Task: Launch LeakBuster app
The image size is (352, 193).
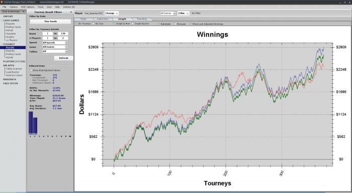Action: point(13,72)
